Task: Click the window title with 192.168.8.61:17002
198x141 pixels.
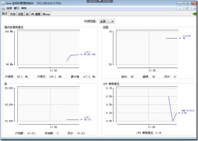Action: [x=34, y=3]
